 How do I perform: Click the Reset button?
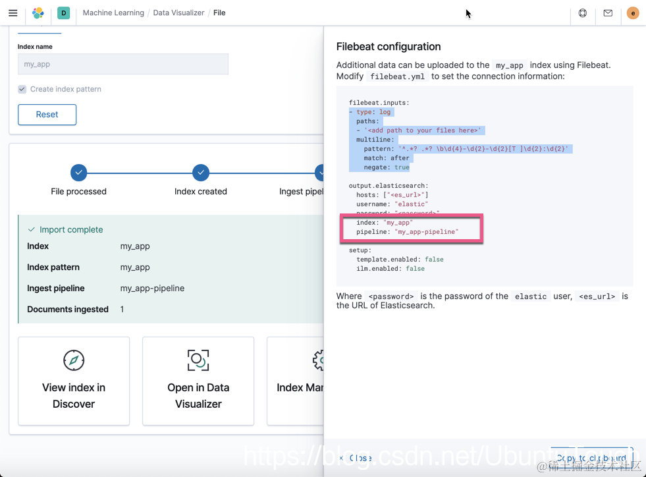[x=47, y=115]
